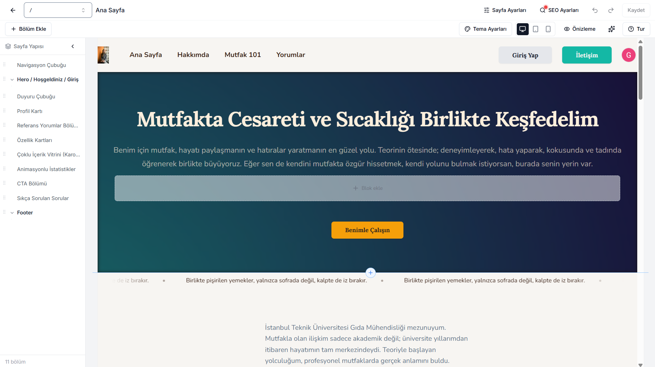This screenshot has height=367, width=655.
Task: Collapse the Footer chevron
Action: click(x=12, y=213)
